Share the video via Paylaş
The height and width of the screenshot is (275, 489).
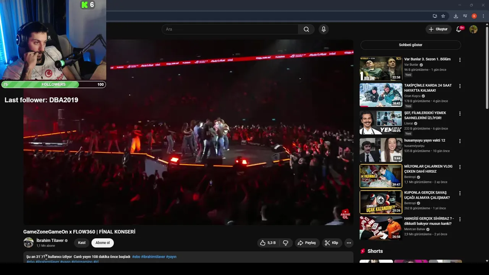click(307, 243)
